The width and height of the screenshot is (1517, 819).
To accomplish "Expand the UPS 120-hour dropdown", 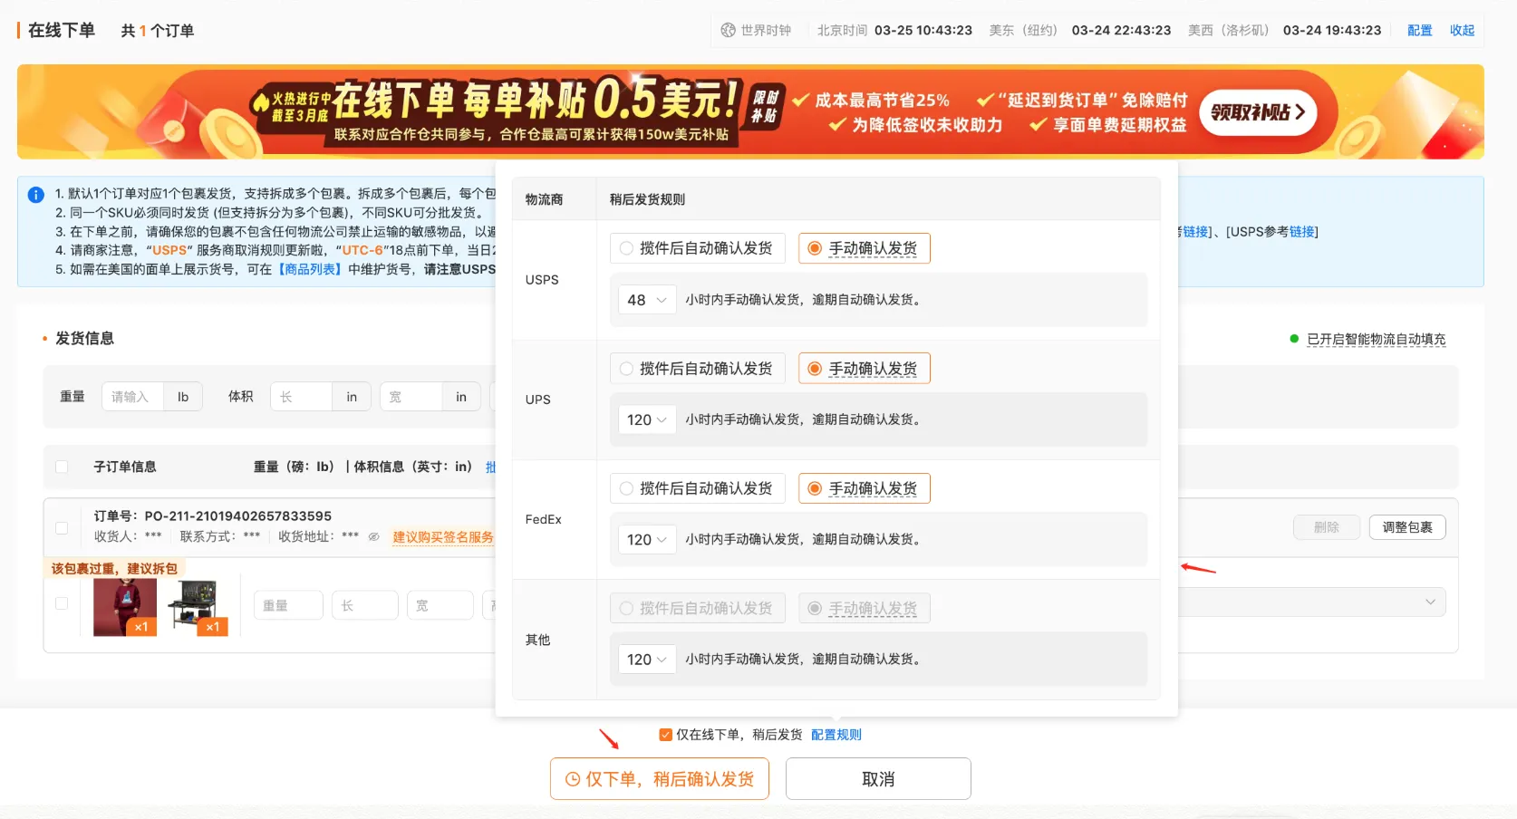I will tap(647, 419).
